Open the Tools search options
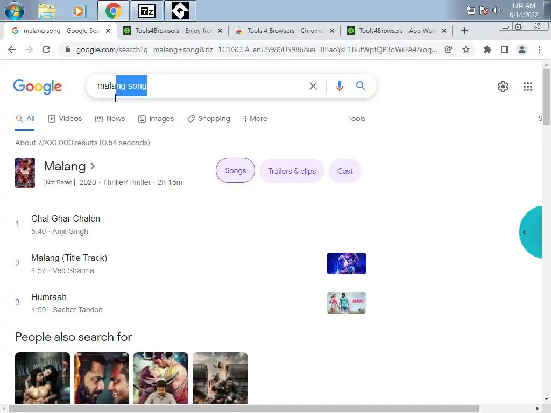The width and height of the screenshot is (551, 413). pyautogui.click(x=356, y=119)
